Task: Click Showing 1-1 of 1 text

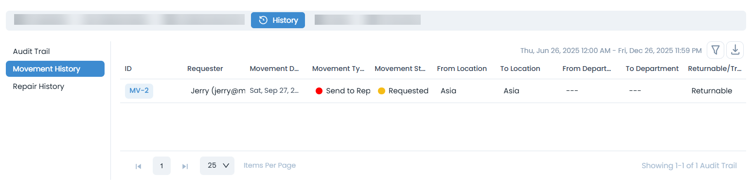Action: (x=689, y=166)
